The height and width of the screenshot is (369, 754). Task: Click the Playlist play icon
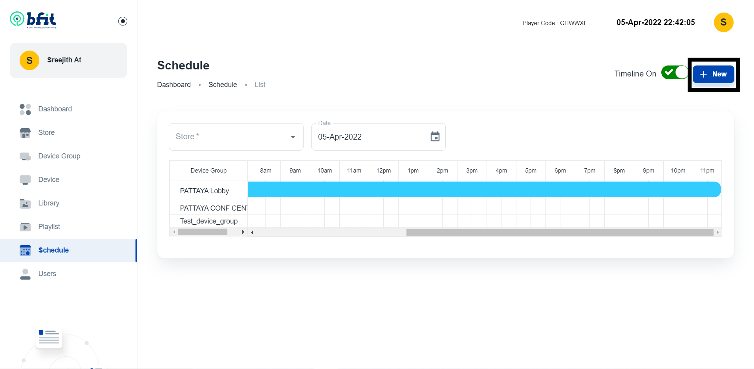coord(25,227)
